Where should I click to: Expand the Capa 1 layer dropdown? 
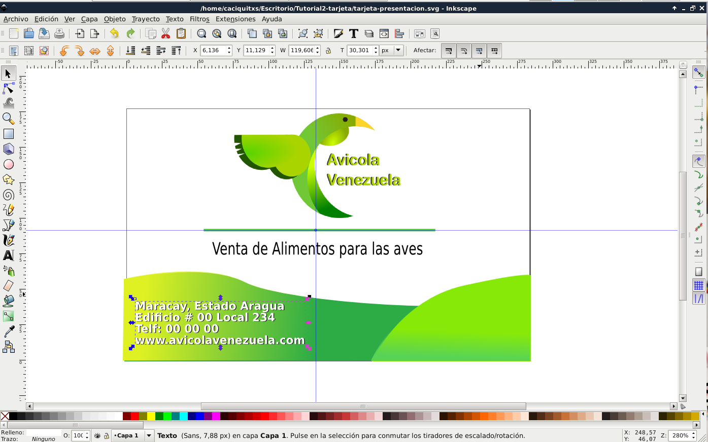[x=149, y=435]
